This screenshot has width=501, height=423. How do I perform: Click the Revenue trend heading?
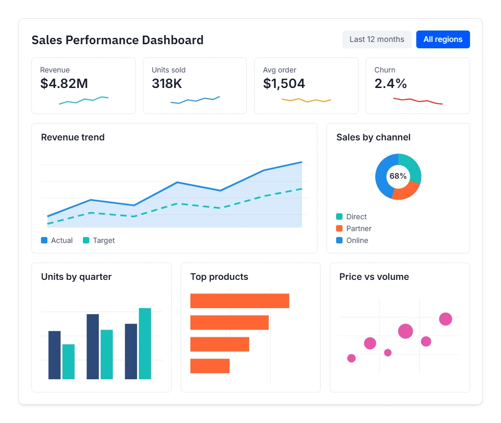point(73,137)
